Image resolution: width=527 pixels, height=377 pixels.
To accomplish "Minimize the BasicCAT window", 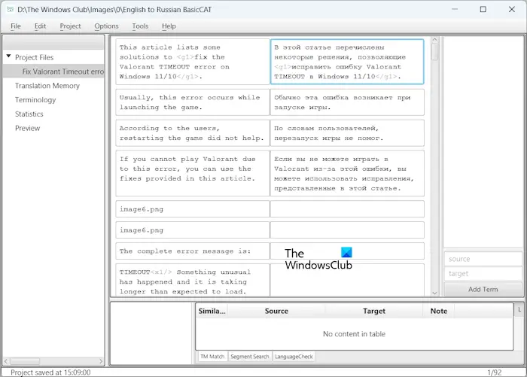I will tap(455, 10).
